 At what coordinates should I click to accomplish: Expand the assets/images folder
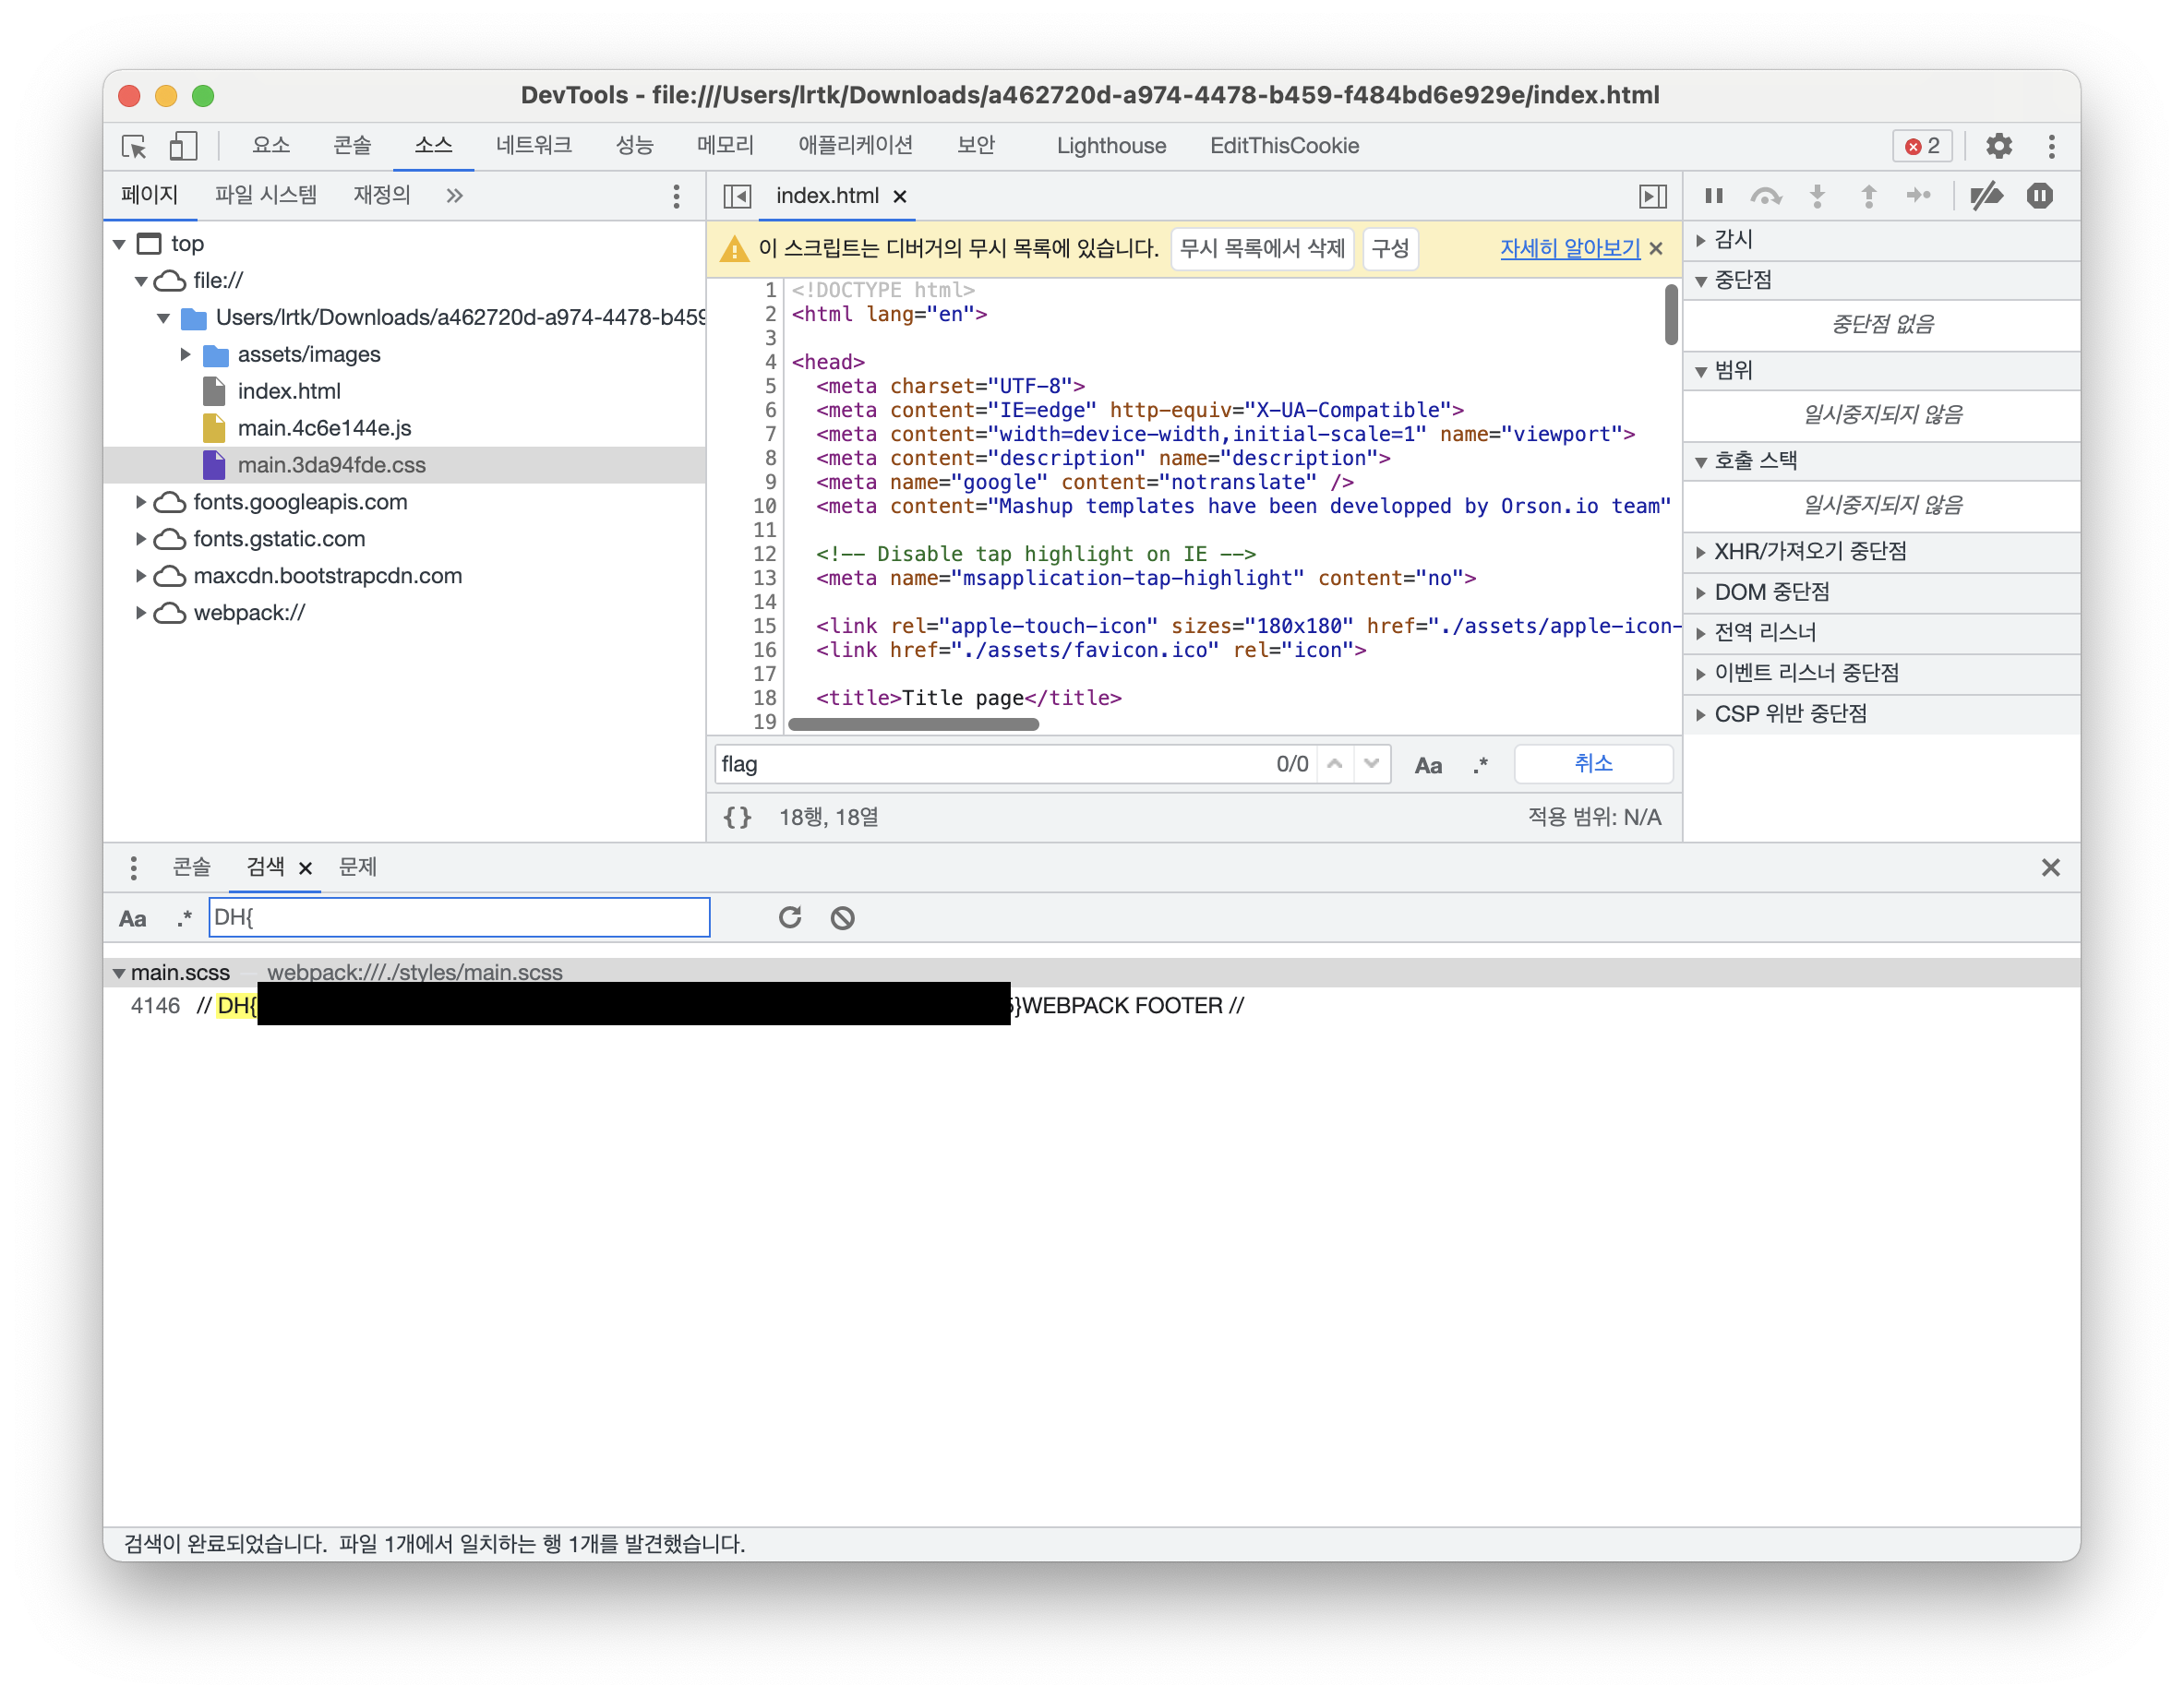pyautogui.click(x=186, y=354)
